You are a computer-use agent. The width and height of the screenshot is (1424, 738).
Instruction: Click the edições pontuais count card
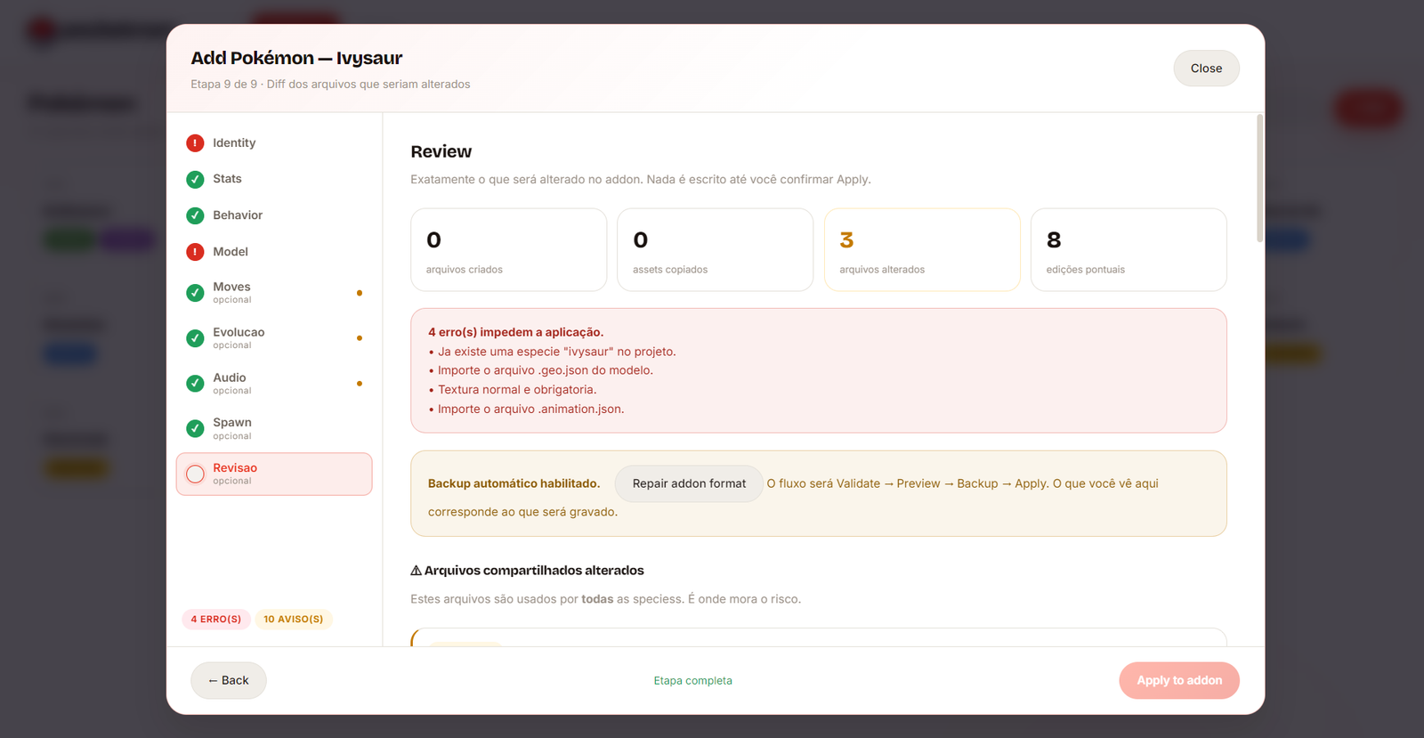click(x=1129, y=250)
